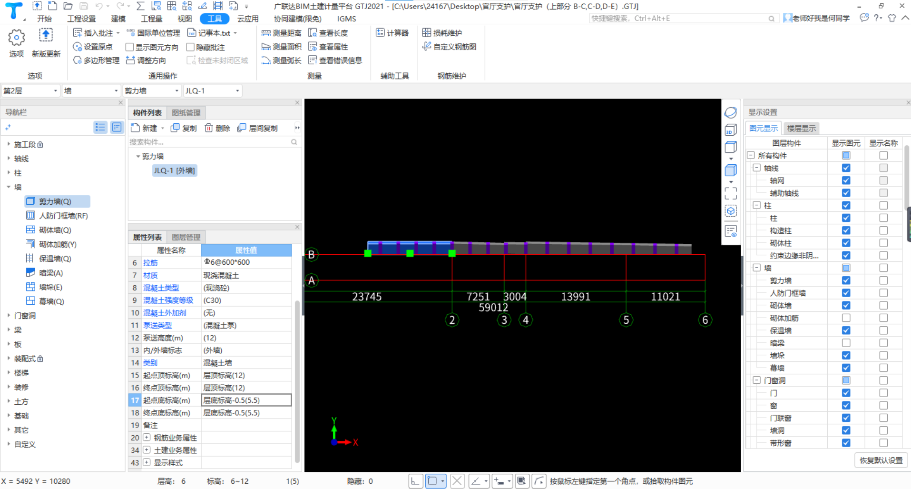Click the 起点底标高 value cell

click(x=246, y=400)
